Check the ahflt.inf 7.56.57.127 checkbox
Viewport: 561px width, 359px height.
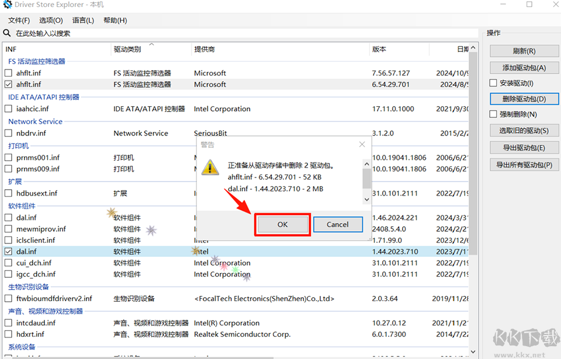click(8, 73)
